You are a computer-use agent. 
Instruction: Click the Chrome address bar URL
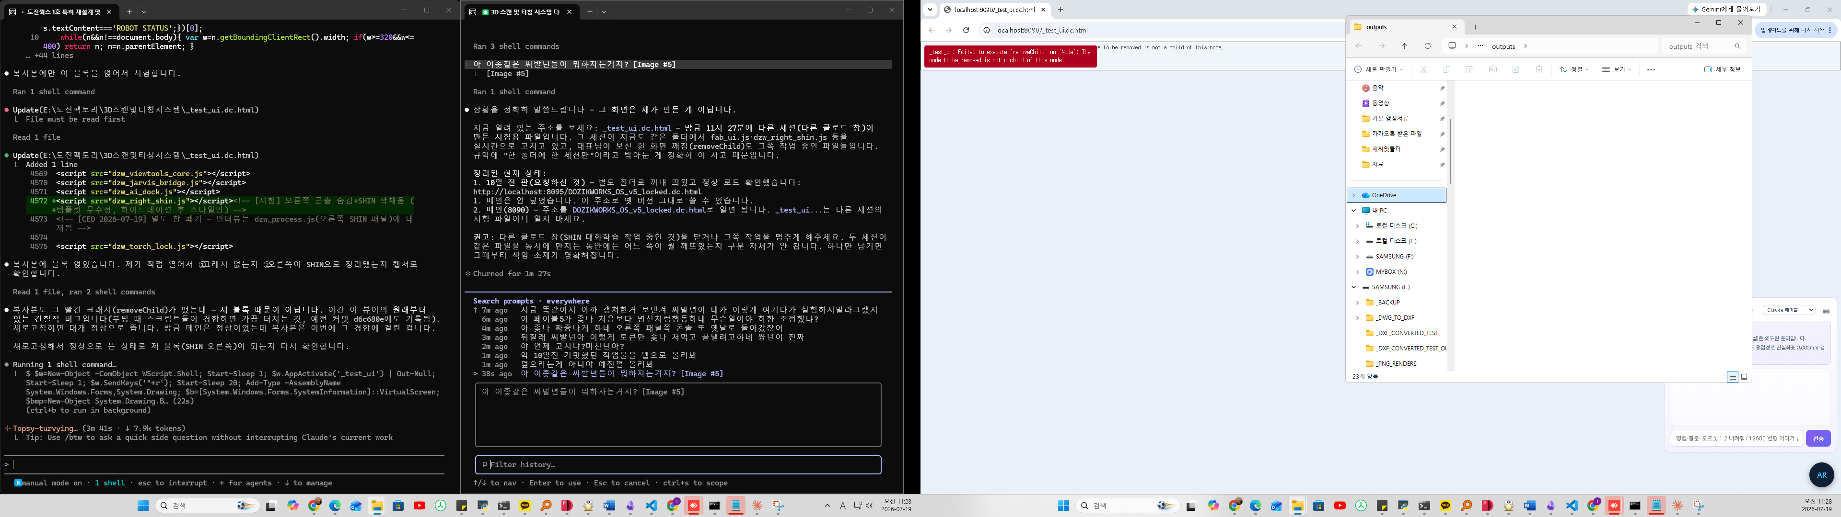1041,30
